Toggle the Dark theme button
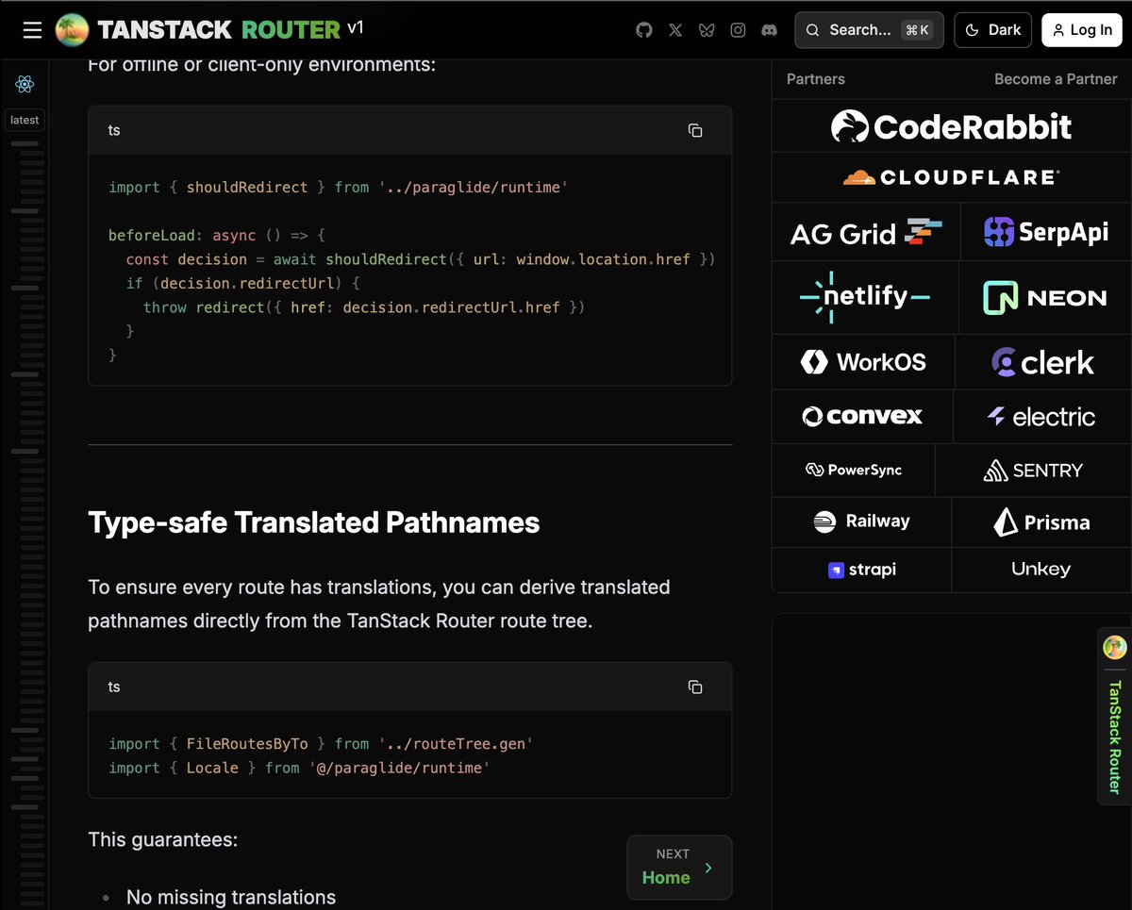The height and width of the screenshot is (910, 1132). tap(993, 30)
